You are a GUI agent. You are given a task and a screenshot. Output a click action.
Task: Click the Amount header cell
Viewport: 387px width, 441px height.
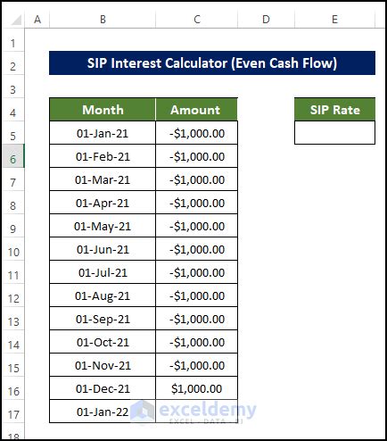[x=196, y=110]
